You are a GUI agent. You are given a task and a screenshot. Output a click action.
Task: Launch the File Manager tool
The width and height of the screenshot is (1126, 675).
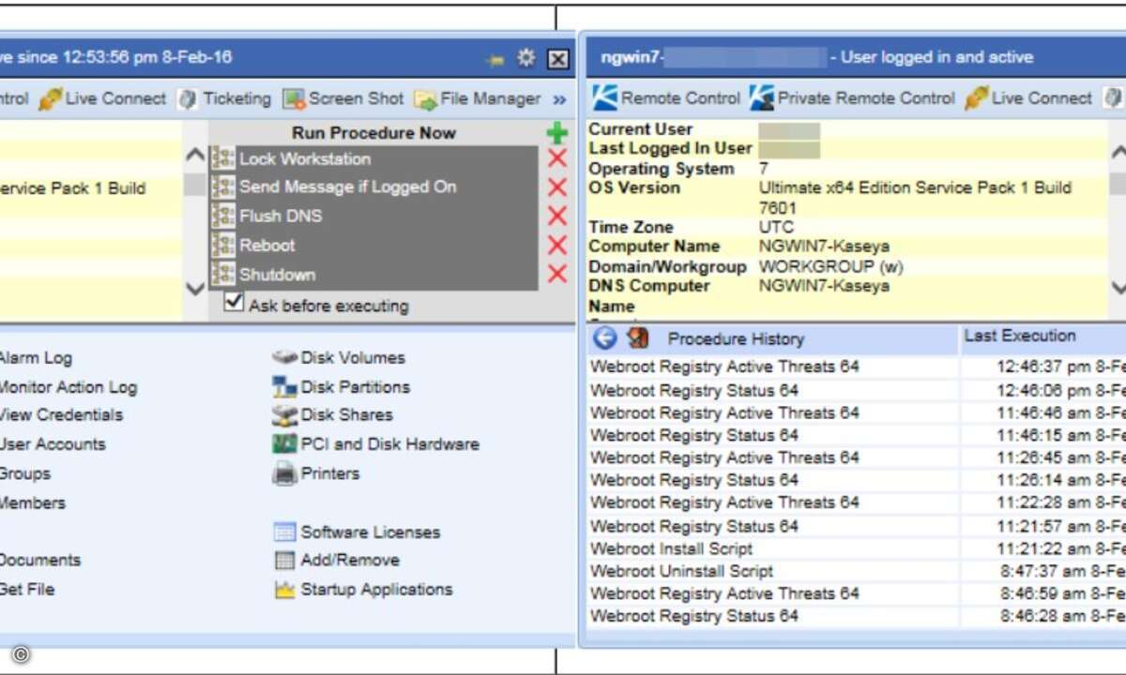coord(478,98)
